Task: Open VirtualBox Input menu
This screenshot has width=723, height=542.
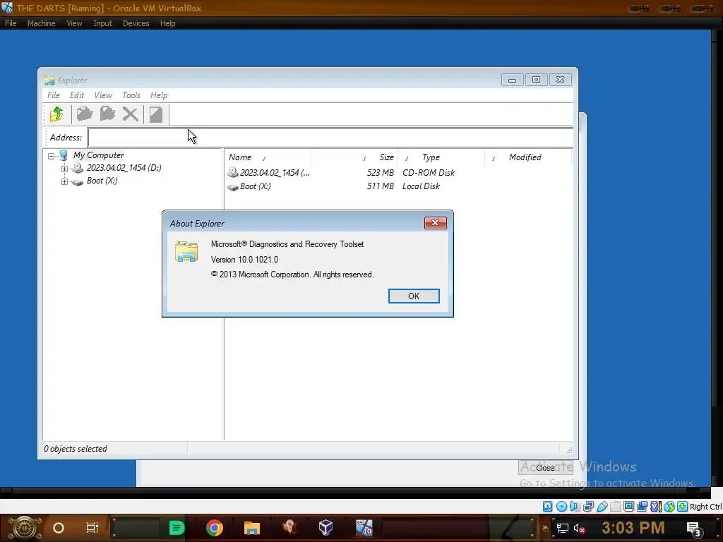Action: 102,23
